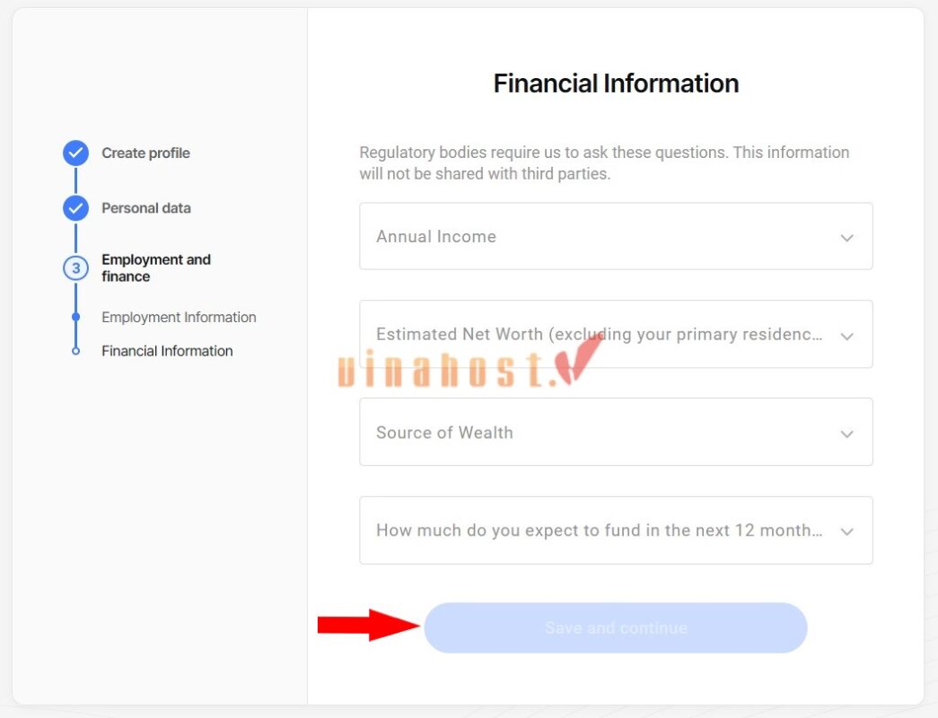This screenshot has height=718, width=938.
Task: Select the step 3 circle icon
Action: tap(75, 268)
